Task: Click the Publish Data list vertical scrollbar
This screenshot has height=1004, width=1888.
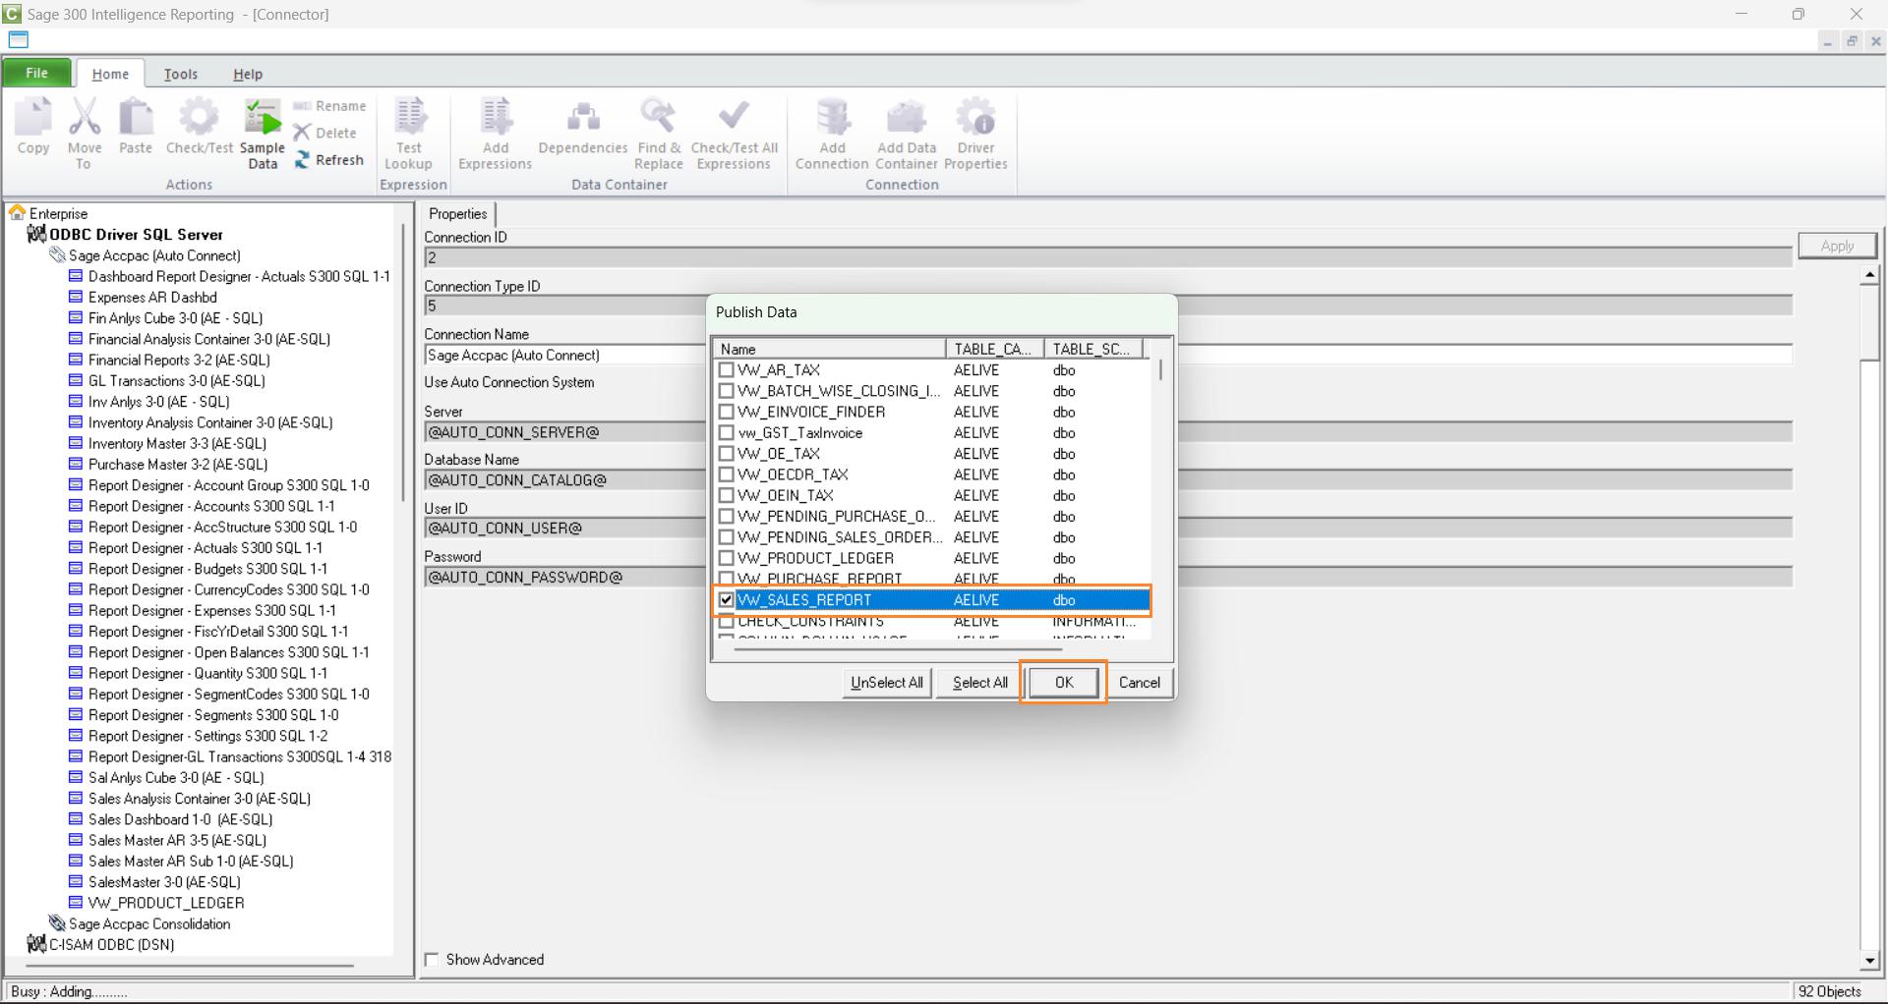Action: click(x=1161, y=369)
